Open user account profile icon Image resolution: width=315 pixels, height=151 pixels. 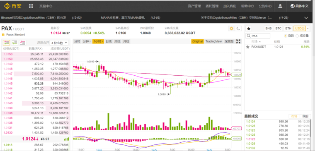280,6
